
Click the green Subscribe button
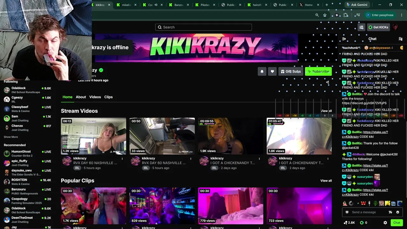[x=318, y=72]
